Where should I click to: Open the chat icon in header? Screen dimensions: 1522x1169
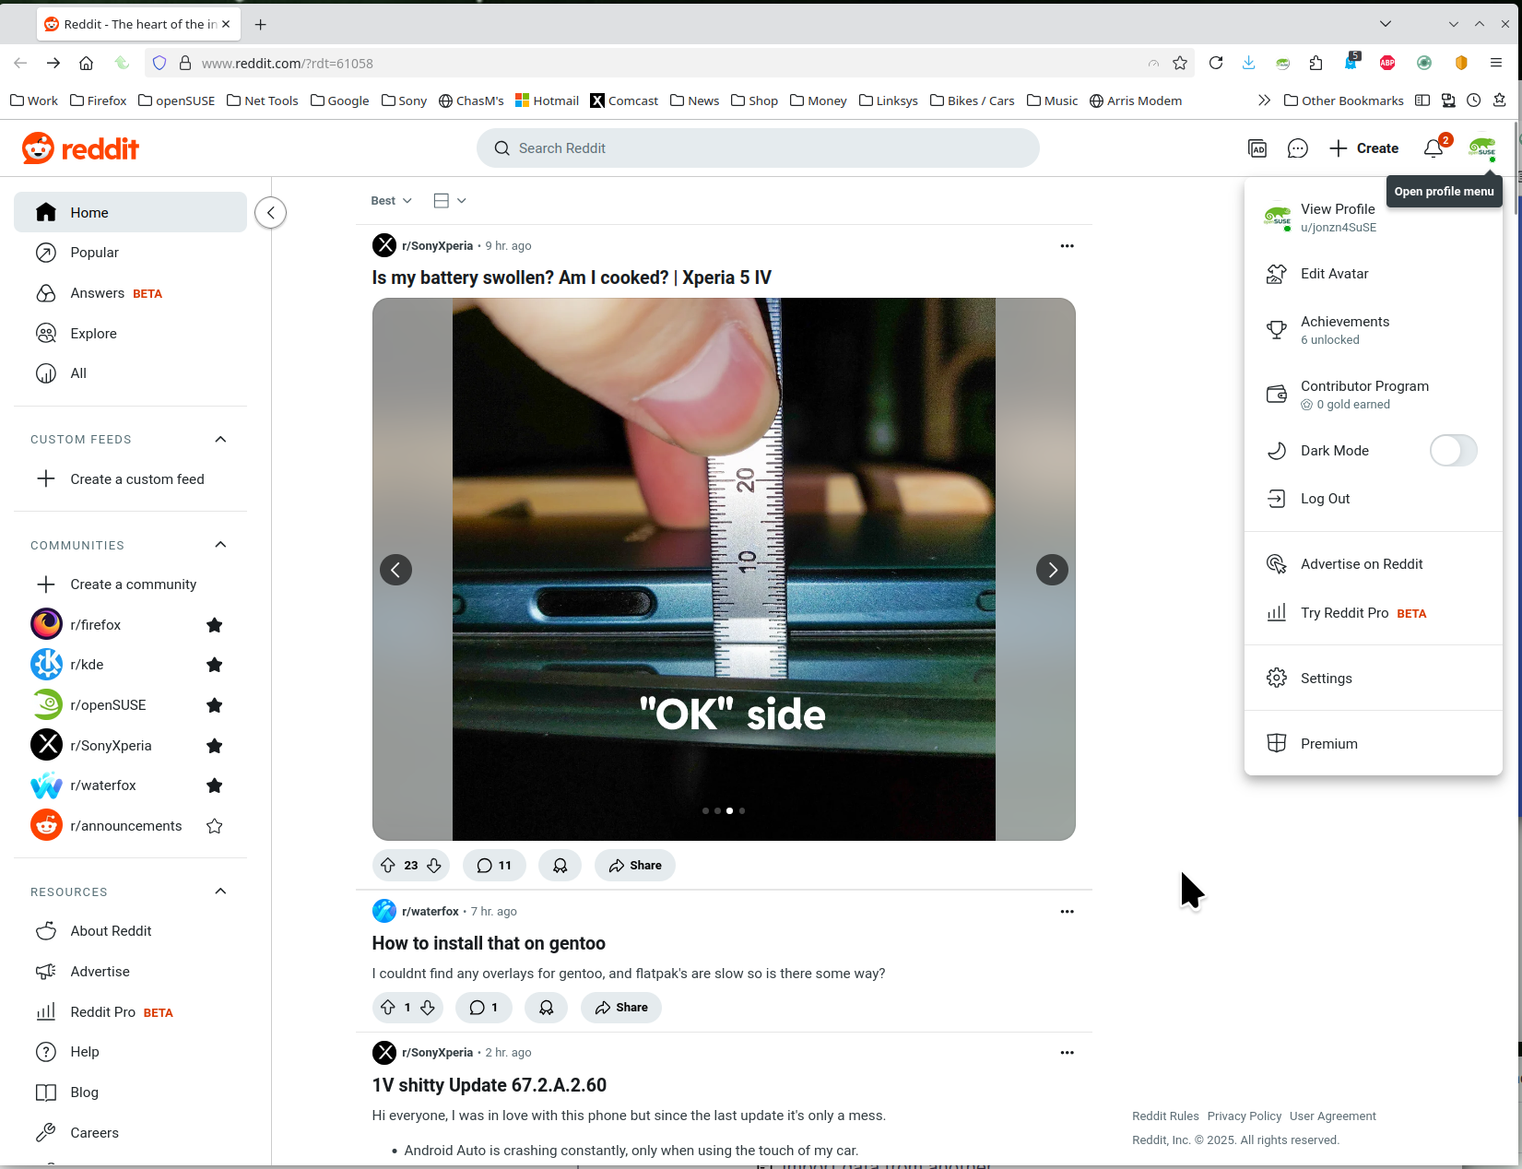[1297, 148]
